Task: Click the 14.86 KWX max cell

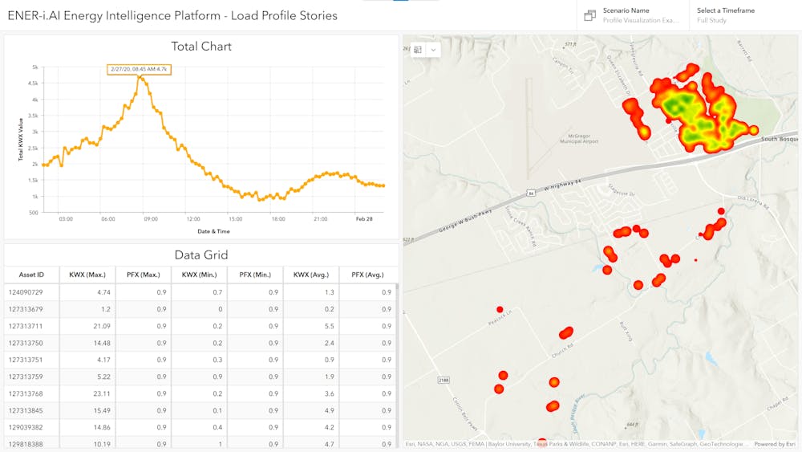Action: click(x=87, y=427)
